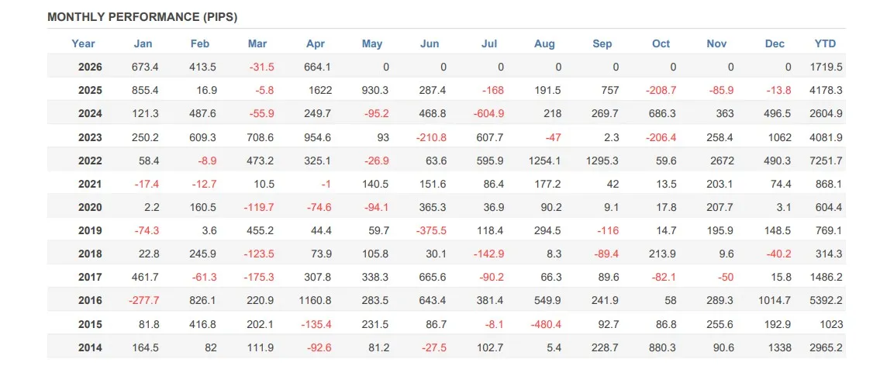Click the YTD column header
Image resolution: width=880 pixels, height=366 pixels.
[x=825, y=43]
